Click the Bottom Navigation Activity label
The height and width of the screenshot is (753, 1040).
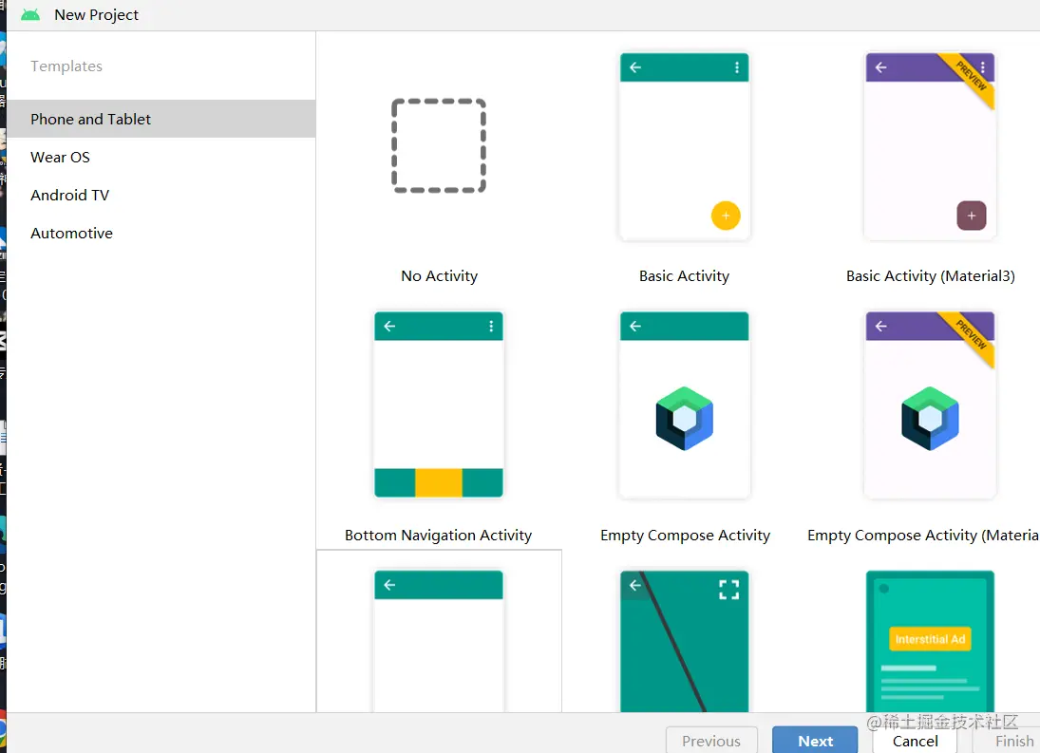[439, 535]
